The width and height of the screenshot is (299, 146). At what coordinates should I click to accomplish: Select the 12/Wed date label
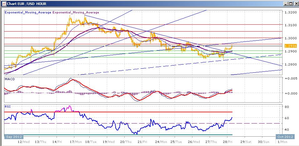(x=23, y=142)
